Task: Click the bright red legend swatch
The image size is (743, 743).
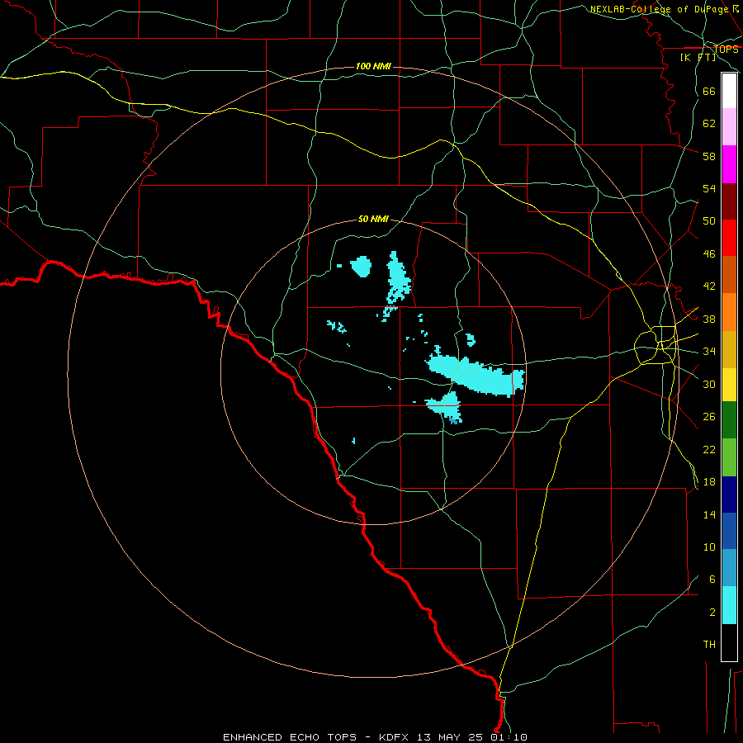Action: (x=729, y=238)
